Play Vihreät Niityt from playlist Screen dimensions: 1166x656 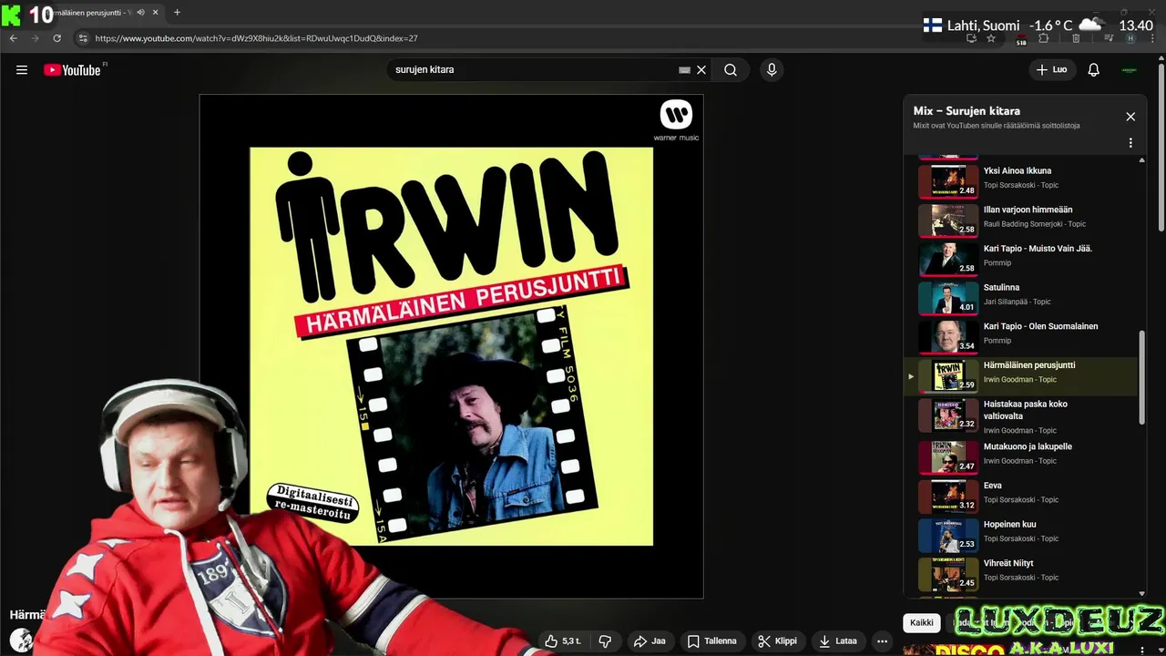pyautogui.click(x=1020, y=573)
